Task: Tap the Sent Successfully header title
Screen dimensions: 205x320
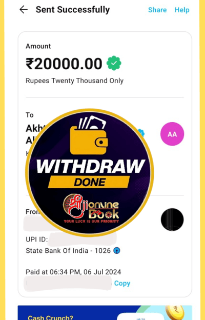Action: (73, 10)
